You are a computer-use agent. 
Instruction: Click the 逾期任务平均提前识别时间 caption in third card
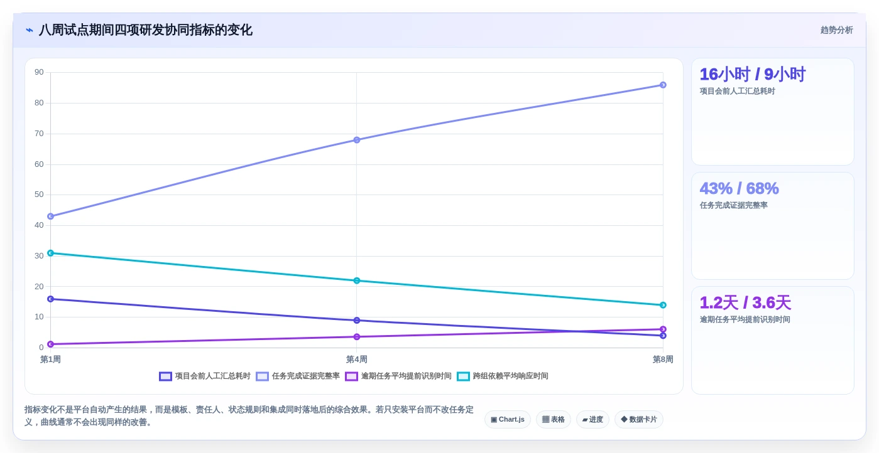pos(745,319)
